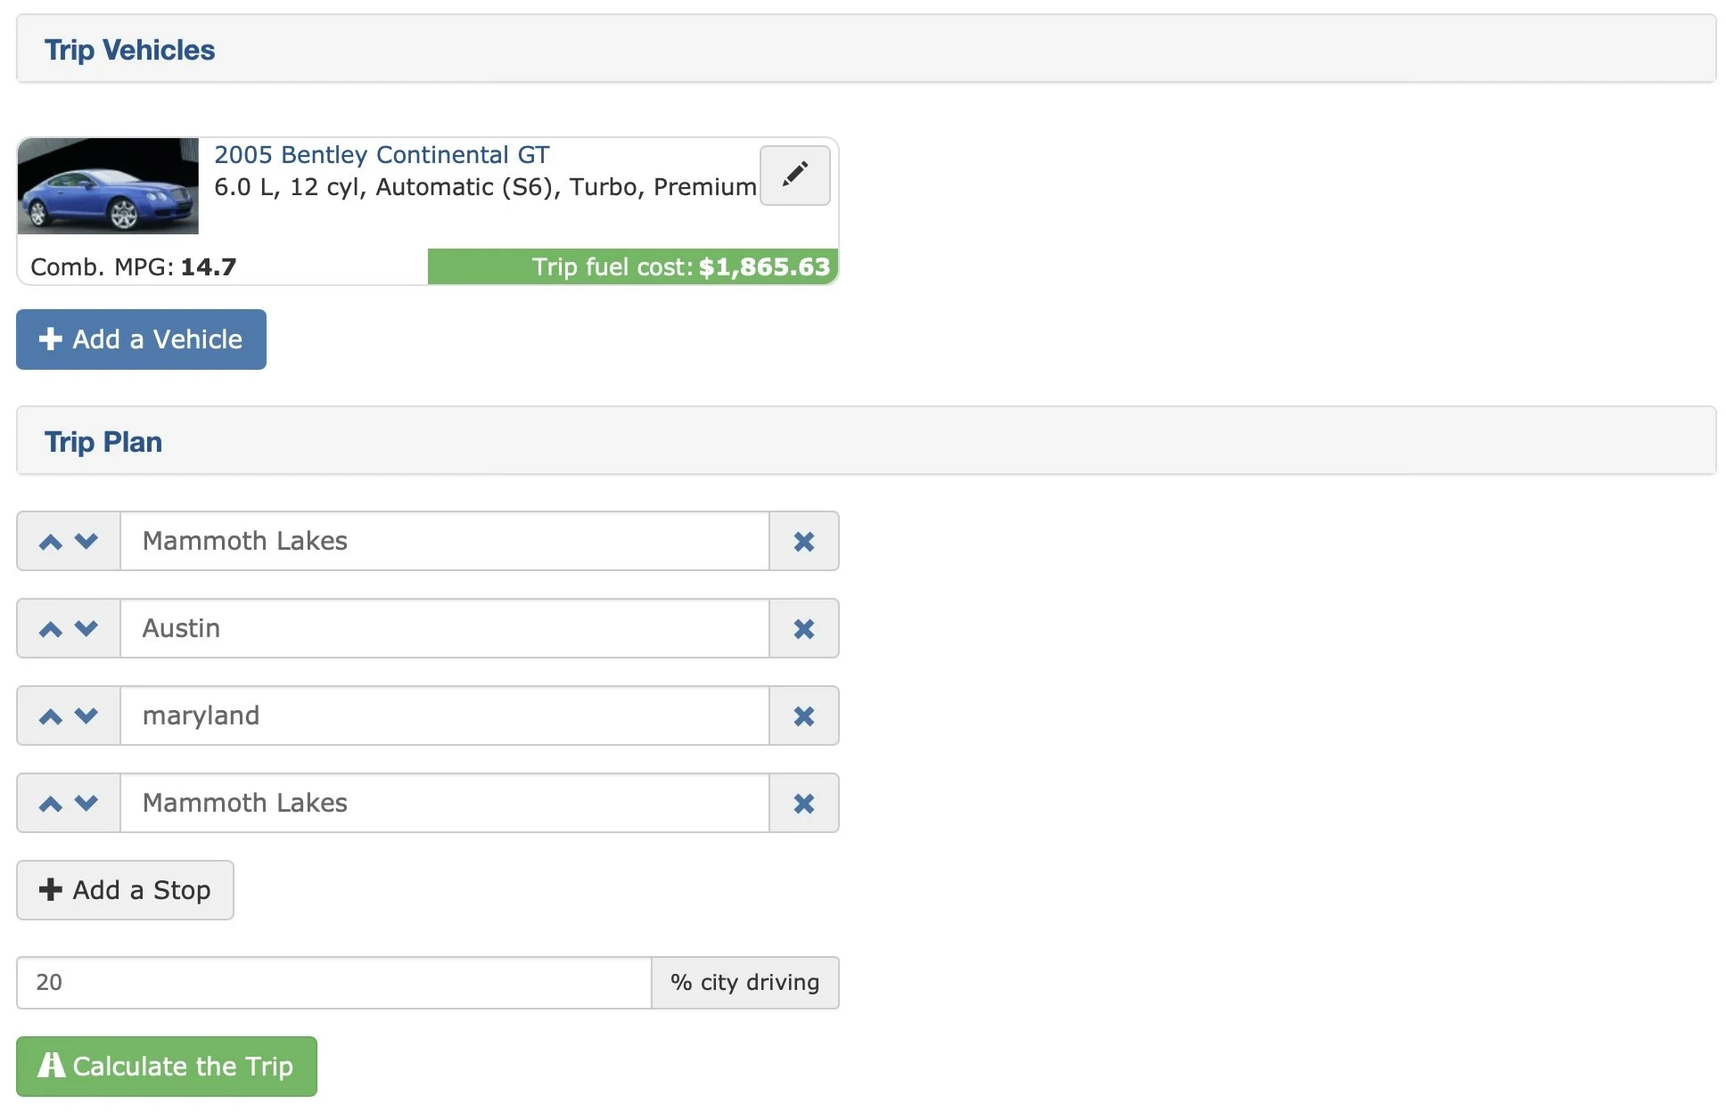
Task: Click the blue Bentley car thumbnail
Action: [108, 185]
